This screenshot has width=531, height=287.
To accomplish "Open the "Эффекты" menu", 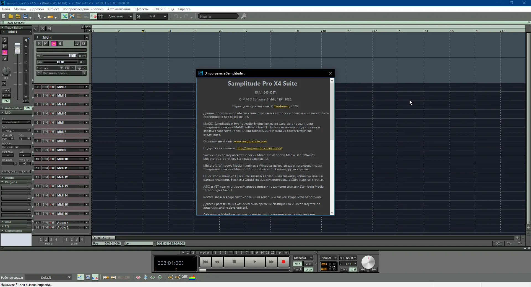I will coord(141,9).
